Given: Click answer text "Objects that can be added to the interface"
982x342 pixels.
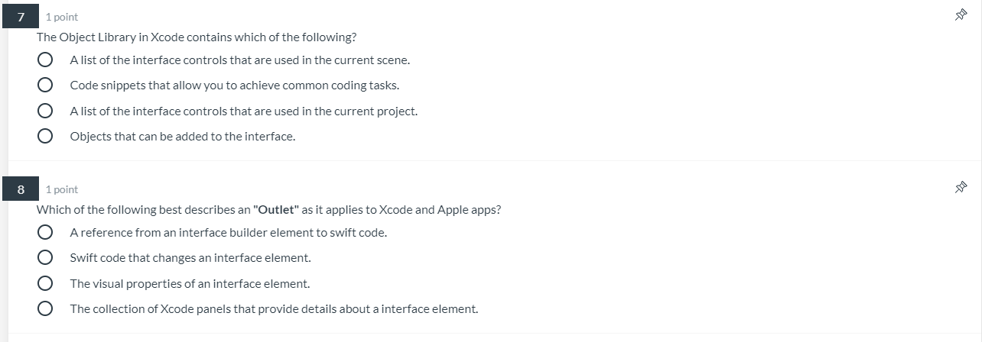Looking at the screenshot, I should point(182,137).
